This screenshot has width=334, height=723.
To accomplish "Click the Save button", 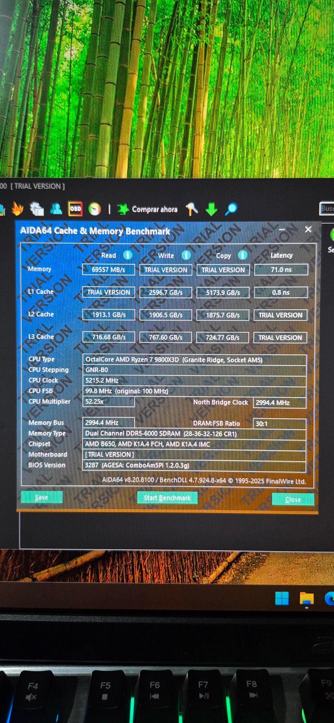I will [x=42, y=497].
